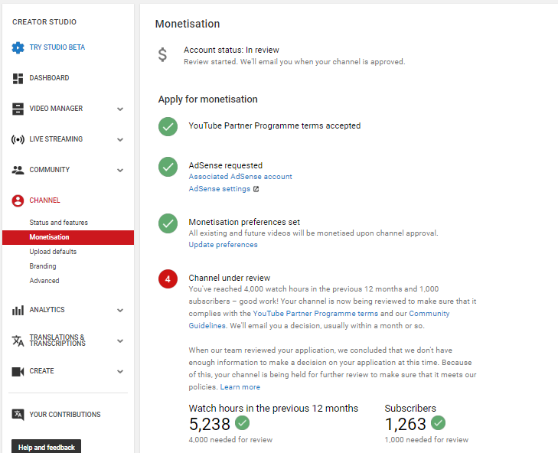Click 'Channel under review' heading
558x453 pixels.
(229, 278)
